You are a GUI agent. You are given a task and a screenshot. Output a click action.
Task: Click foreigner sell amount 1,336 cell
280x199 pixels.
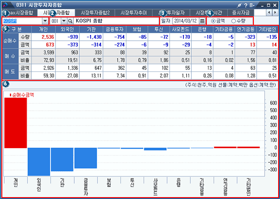point(67,68)
